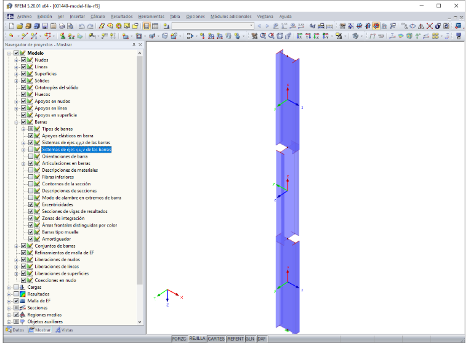Toggle the table view icon
Image resolution: width=468 pixels, height=343 pixels.
coord(155,26)
